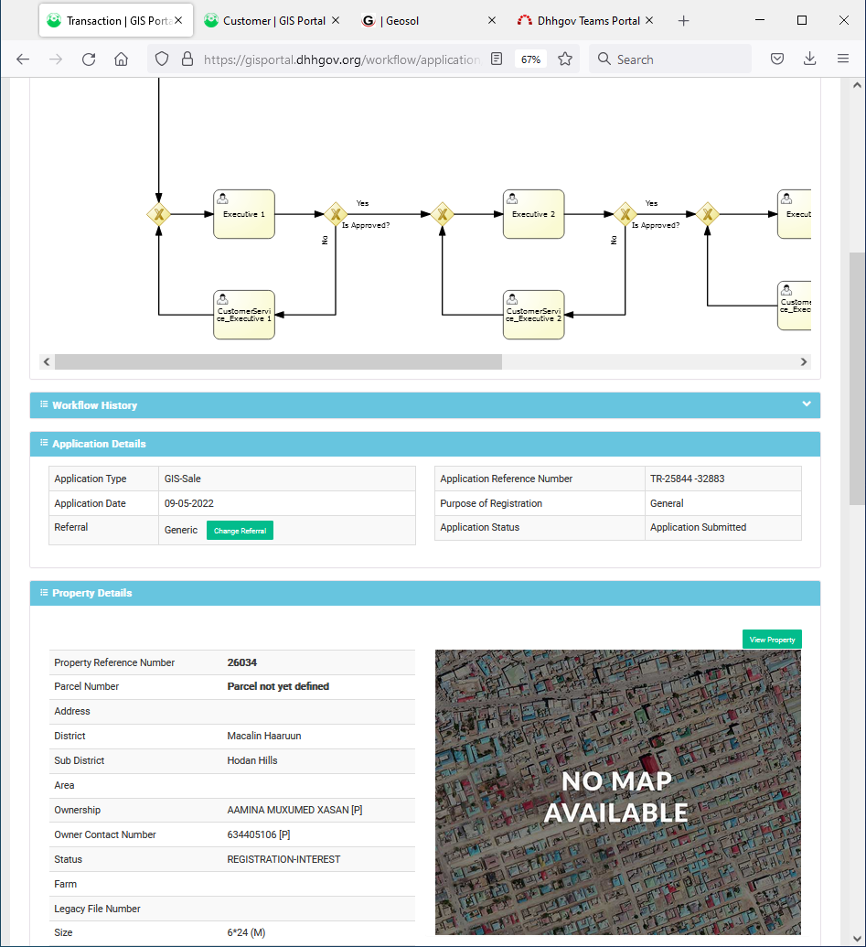Click the page vertical scrollbar thumb
866x947 pixels.
point(857,379)
